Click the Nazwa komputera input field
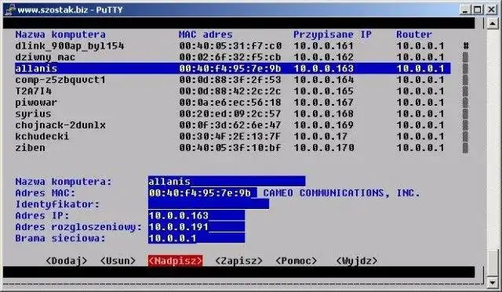Screen dimensions: 502x292 (227, 182)
